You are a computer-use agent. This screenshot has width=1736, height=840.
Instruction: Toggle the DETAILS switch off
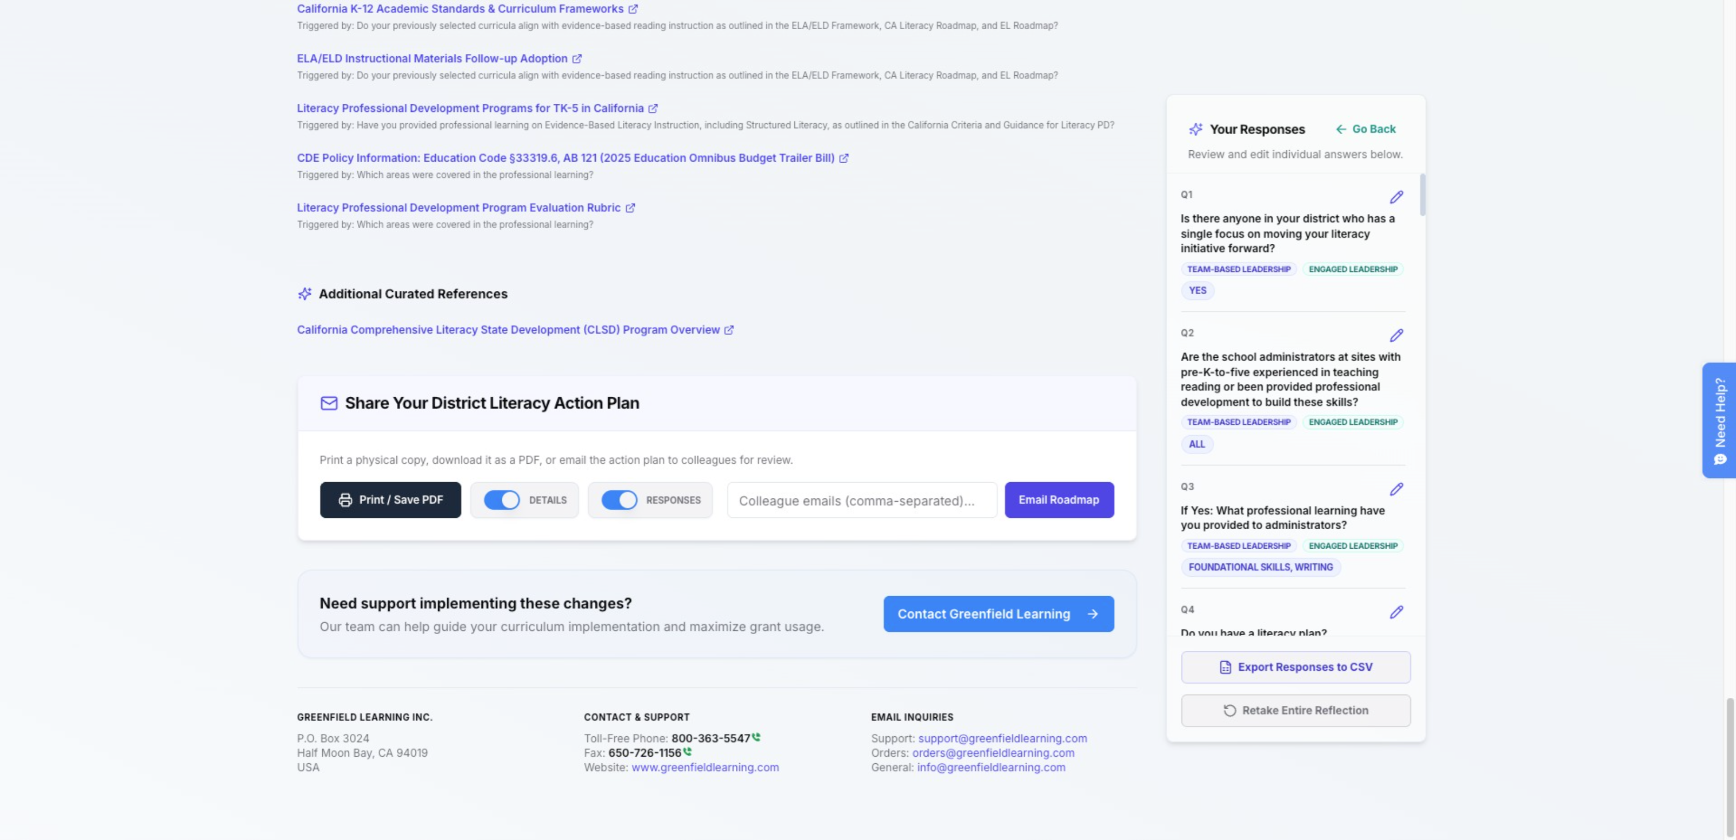[502, 500]
